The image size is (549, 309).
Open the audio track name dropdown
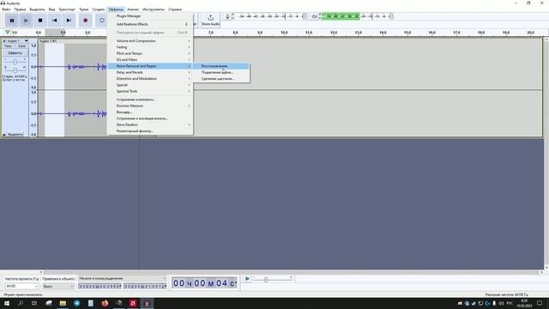pyautogui.click(x=18, y=41)
